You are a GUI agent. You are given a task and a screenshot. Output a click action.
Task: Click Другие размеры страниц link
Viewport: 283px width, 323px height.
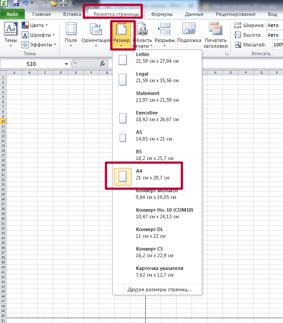coord(159,290)
